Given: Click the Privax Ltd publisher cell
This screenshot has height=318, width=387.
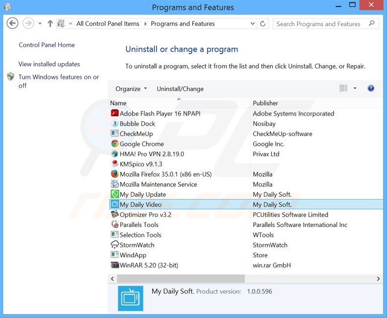Looking at the screenshot, I should tap(266, 154).
